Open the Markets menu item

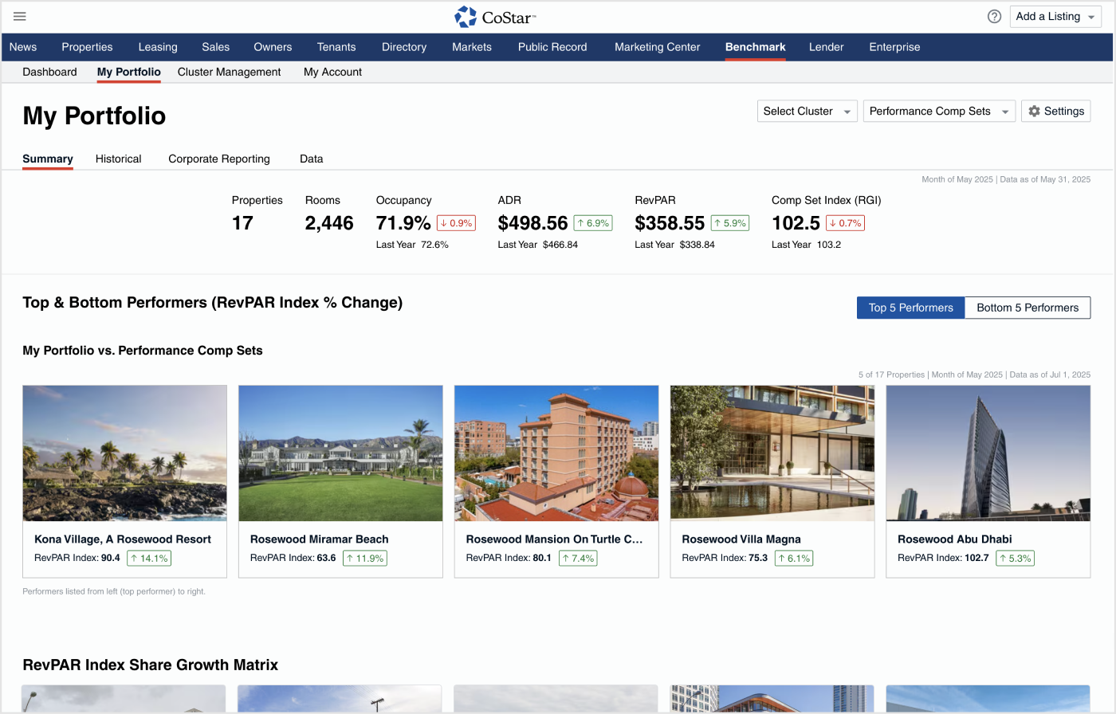click(471, 47)
